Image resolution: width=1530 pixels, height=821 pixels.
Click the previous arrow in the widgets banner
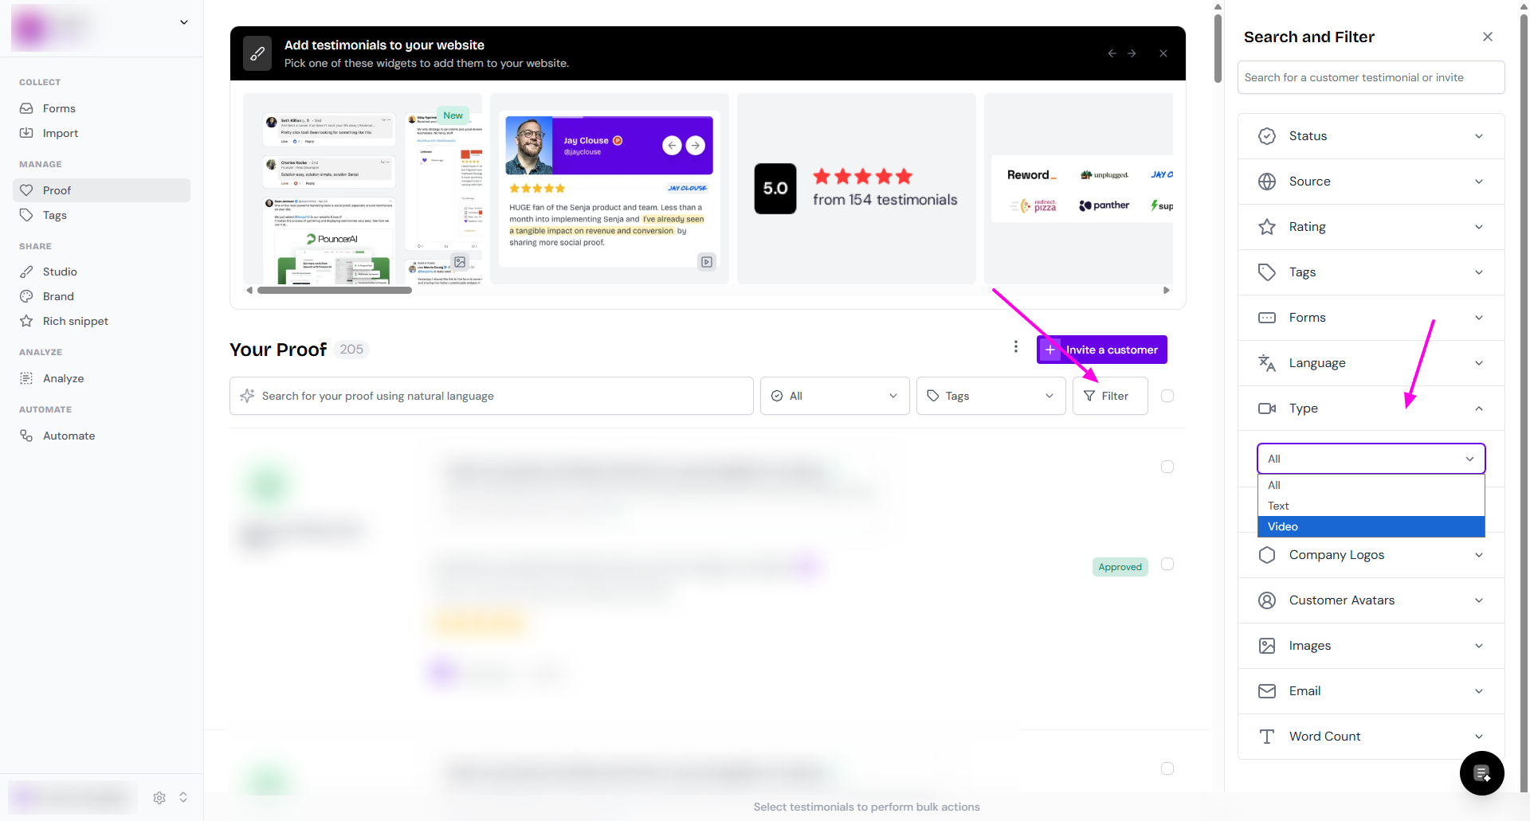(1112, 53)
